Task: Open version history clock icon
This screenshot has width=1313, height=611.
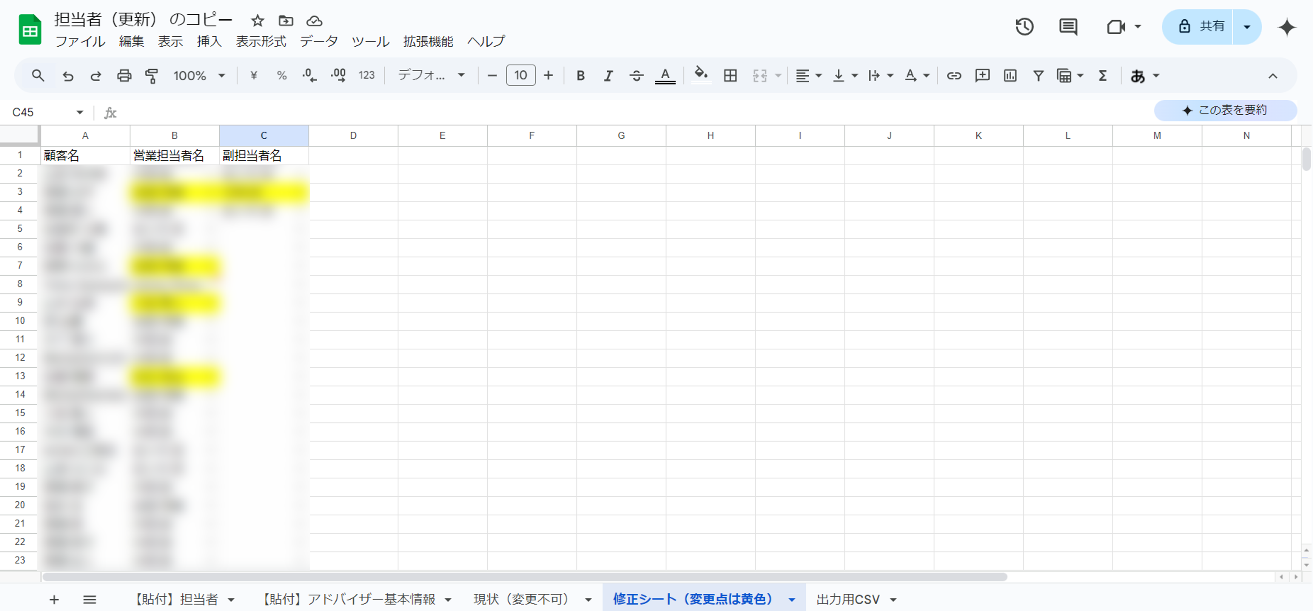Action: point(1024,27)
